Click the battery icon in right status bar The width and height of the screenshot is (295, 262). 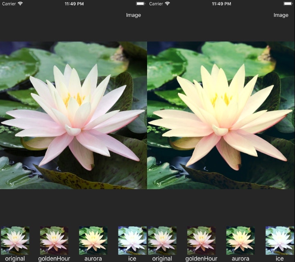coord(288,4)
